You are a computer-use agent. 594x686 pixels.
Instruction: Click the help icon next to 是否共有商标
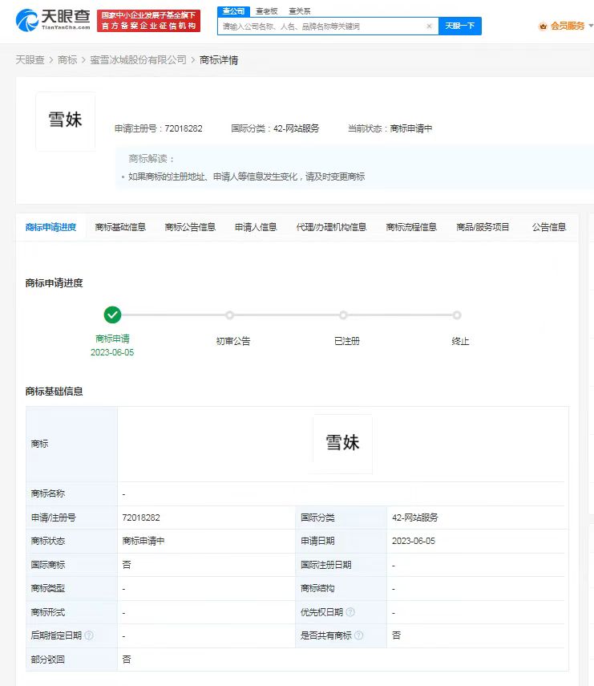[x=359, y=635]
